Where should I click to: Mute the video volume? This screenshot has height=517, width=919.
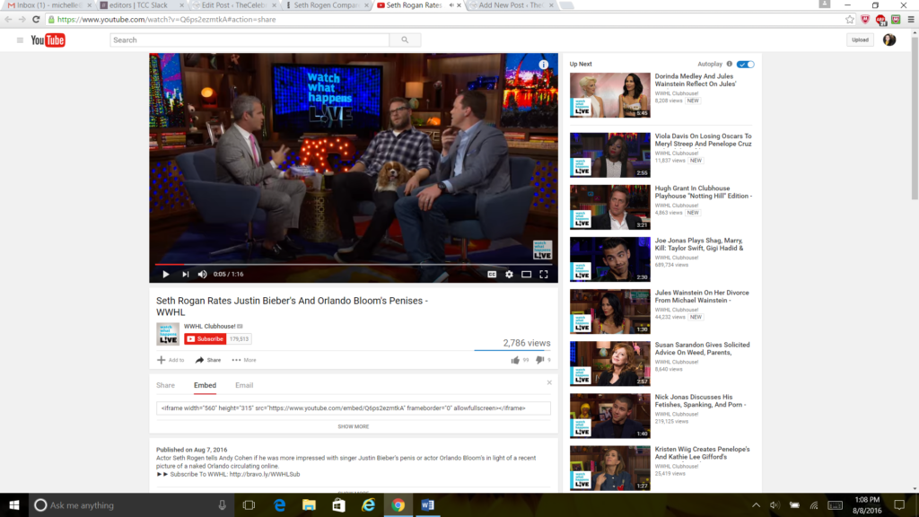click(203, 275)
